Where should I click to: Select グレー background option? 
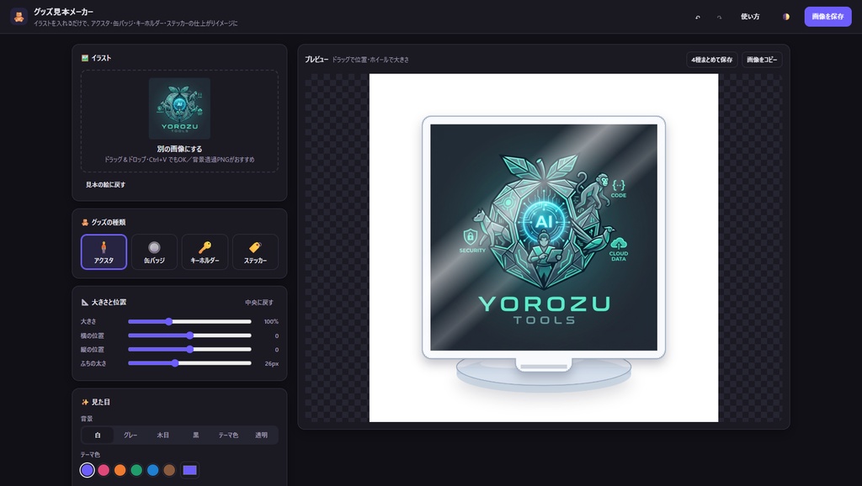[x=130, y=435]
